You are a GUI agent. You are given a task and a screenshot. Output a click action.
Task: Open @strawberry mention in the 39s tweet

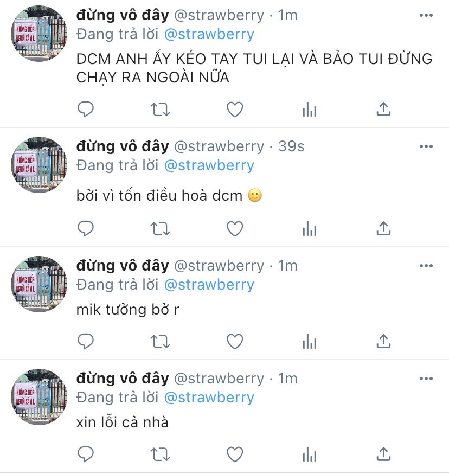[x=209, y=165]
